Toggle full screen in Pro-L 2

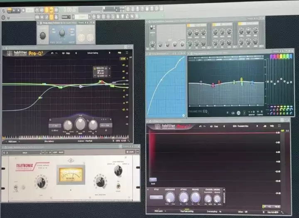pos(279,126)
